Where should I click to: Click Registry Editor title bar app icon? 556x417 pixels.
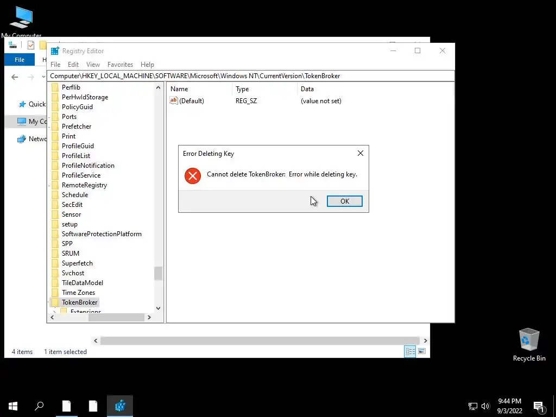pos(55,51)
